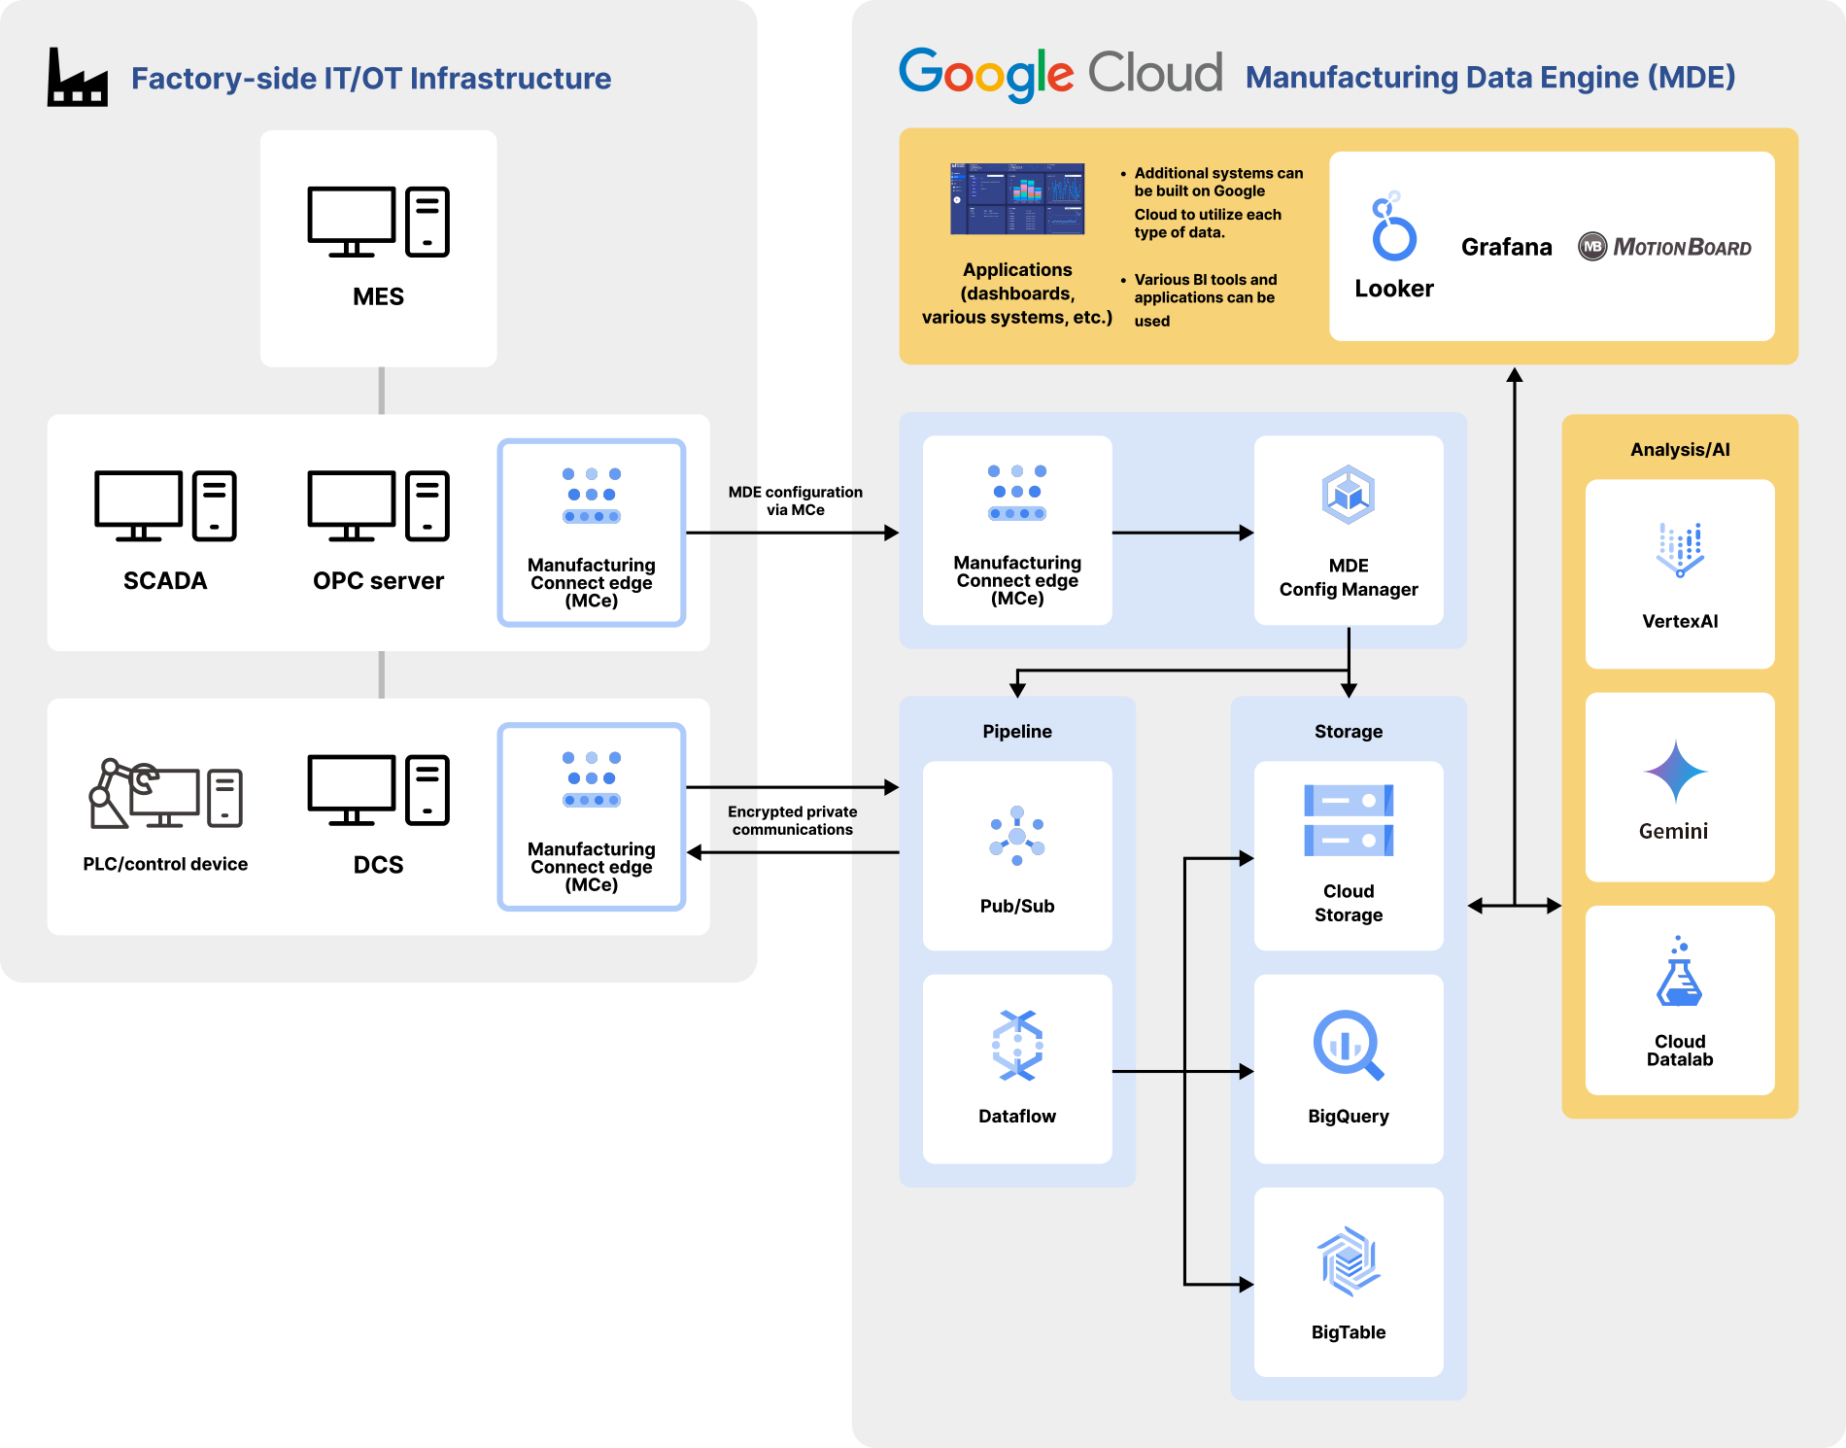Screen dimensions: 1846x1448
Task: Click the MotionBoard logo
Action: point(1665,247)
